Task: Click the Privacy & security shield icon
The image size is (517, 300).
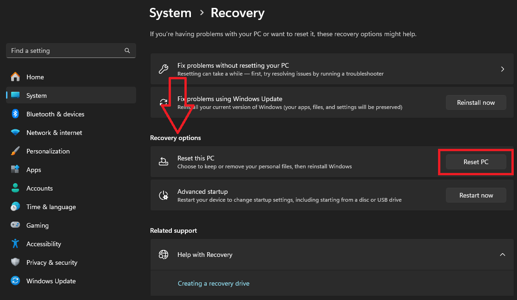Action: (15, 262)
